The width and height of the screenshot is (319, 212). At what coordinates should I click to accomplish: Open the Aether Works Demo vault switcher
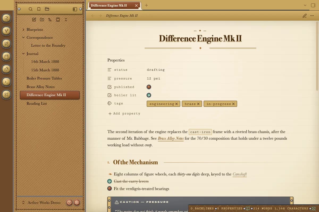pos(41,202)
